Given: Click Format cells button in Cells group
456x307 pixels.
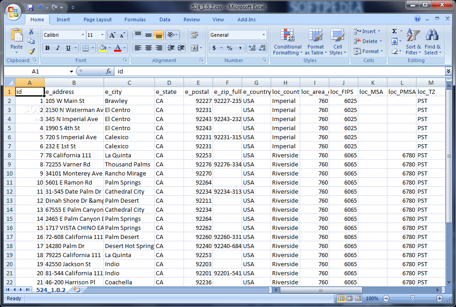Looking at the screenshot, I should click(x=368, y=51).
